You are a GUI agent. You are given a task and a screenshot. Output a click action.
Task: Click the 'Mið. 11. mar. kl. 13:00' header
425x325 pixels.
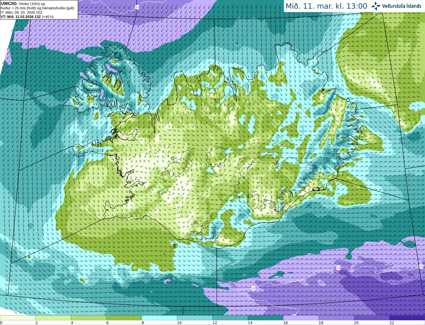[326, 6]
